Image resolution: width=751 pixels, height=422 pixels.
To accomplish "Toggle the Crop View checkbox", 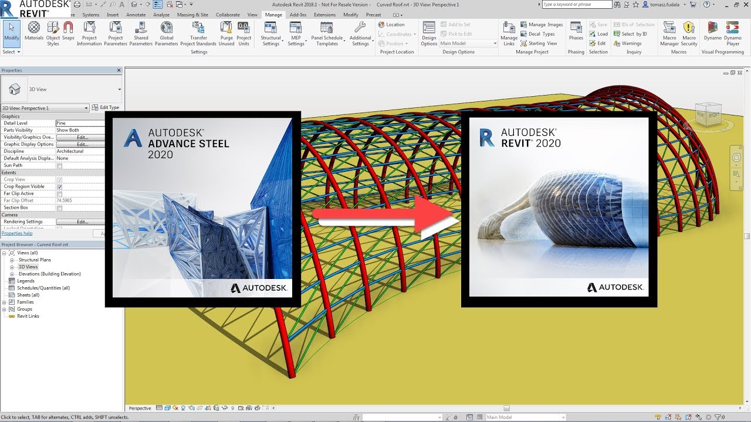I will coord(59,179).
